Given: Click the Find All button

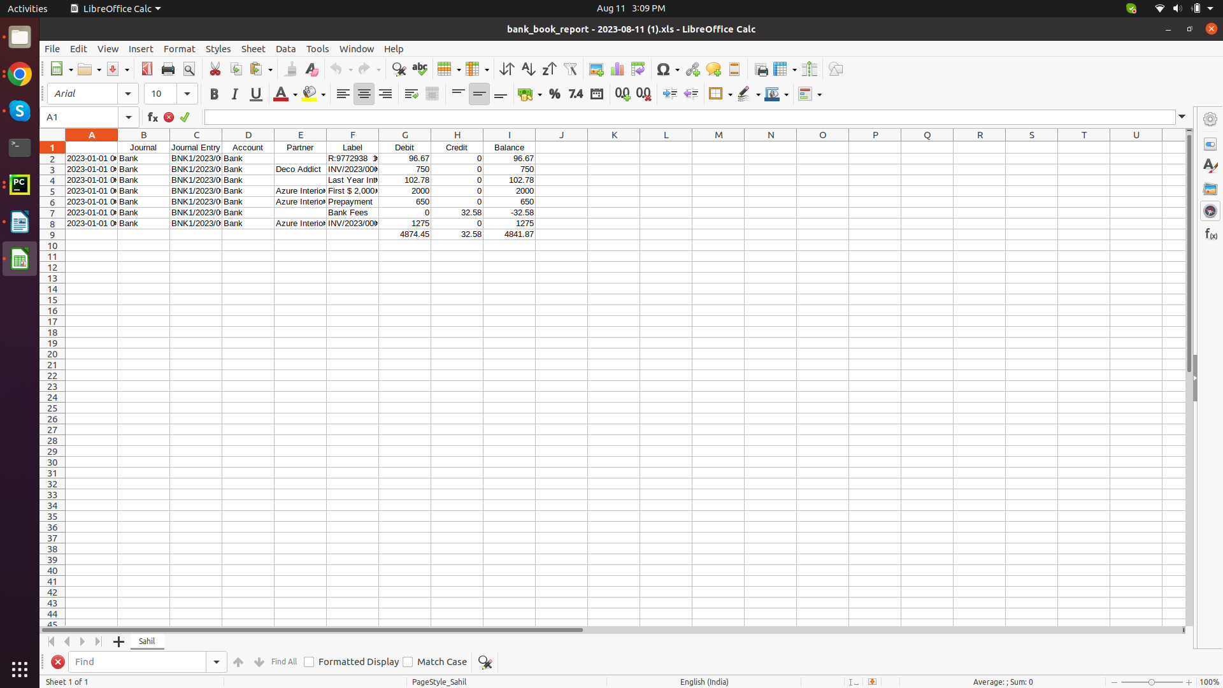Looking at the screenshot, I should [x=284, y=662].
